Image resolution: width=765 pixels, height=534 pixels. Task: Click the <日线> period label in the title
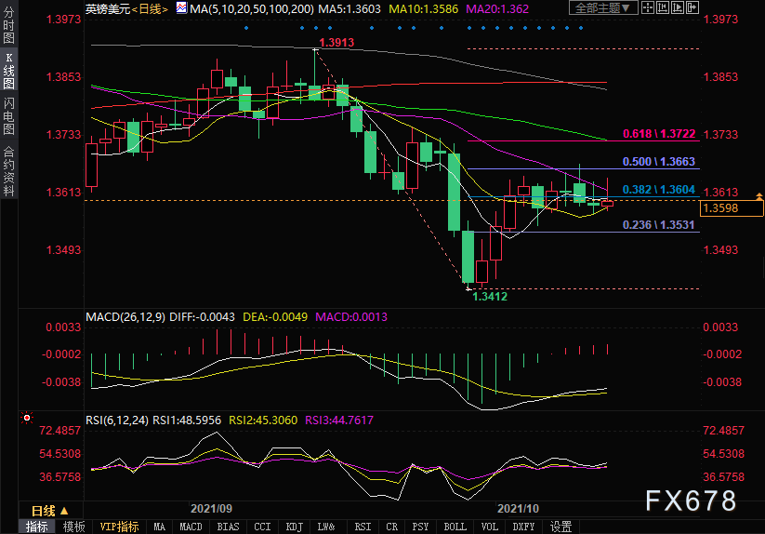pyautogui.click(x=150, y=8)
